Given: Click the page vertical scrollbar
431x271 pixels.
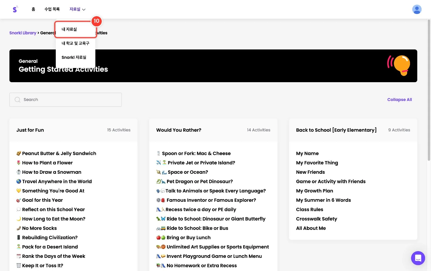Looking at the screenshot, I should [x=429, y=90].
